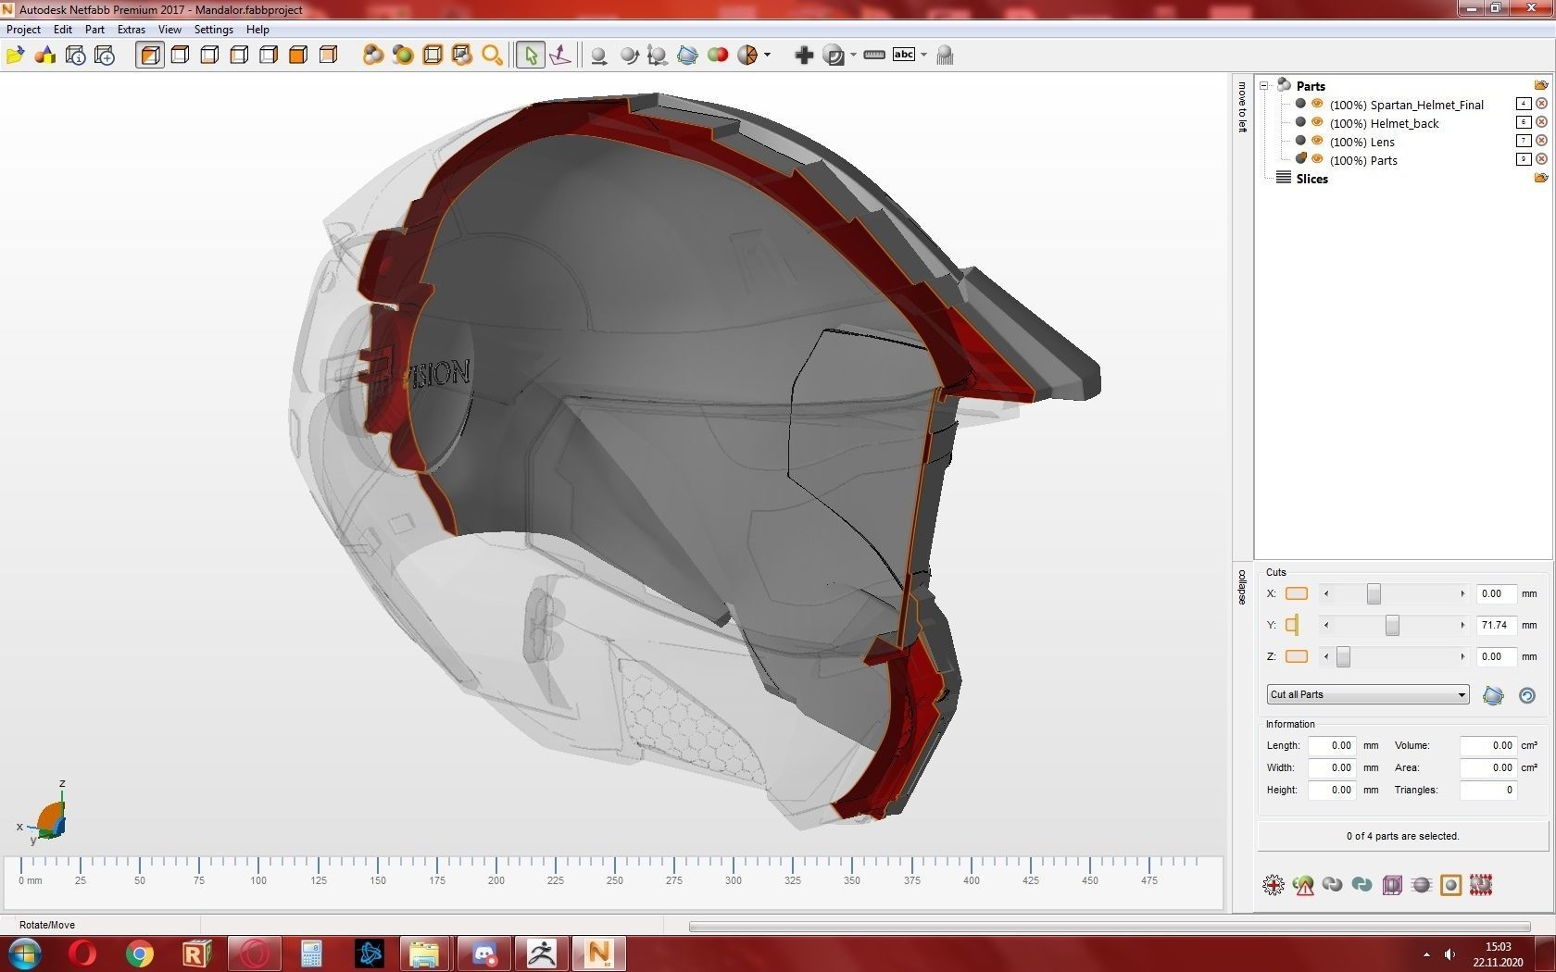The width and height of the screenshot is (1556, 972).
Task: Click the abc text labeling icon
Action: (x=904, y=55)
